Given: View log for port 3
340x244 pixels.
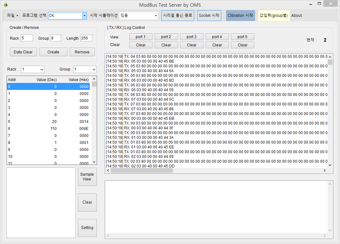Looking at the screenshot, I should [x=192, y=37].
